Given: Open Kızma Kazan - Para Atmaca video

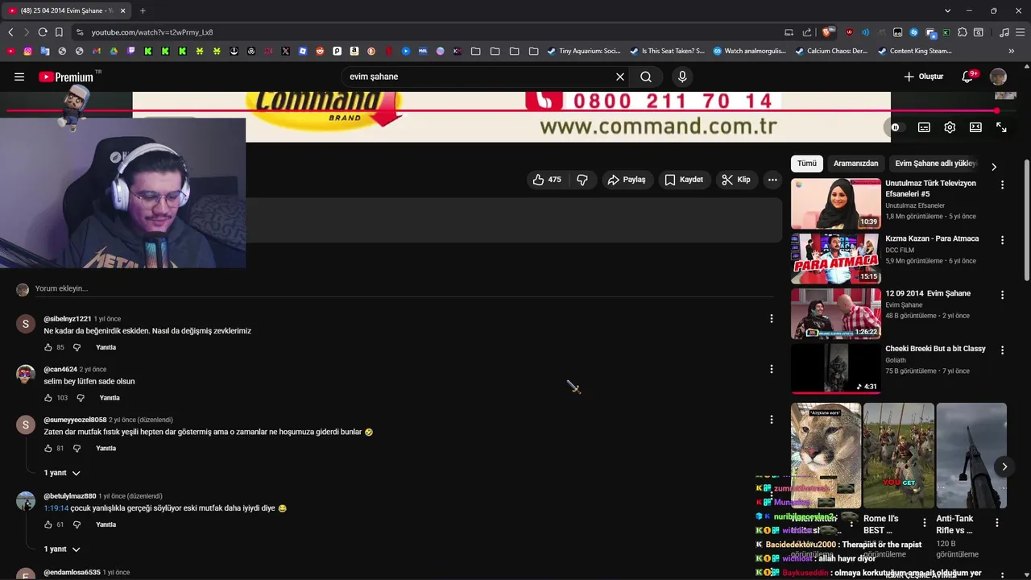Looking at the screenshot, I should coord(932,238).
